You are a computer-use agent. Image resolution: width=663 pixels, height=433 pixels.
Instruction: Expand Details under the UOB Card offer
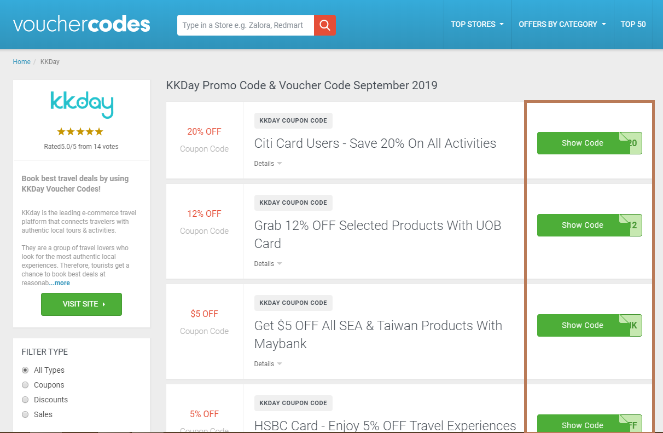point(268,264)
